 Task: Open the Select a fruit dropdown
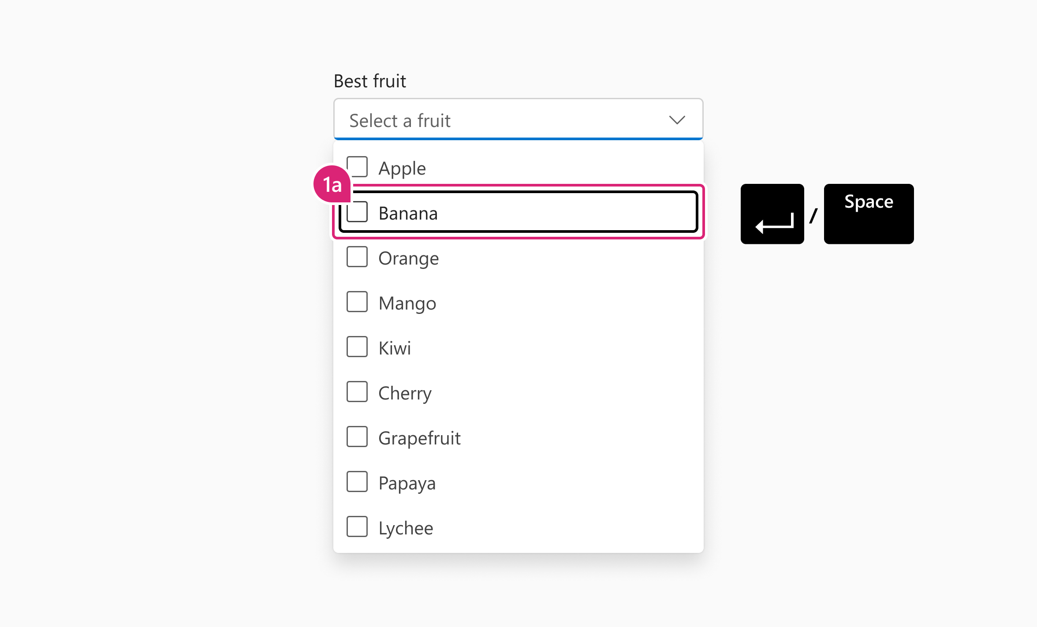[x=518, y=119]
